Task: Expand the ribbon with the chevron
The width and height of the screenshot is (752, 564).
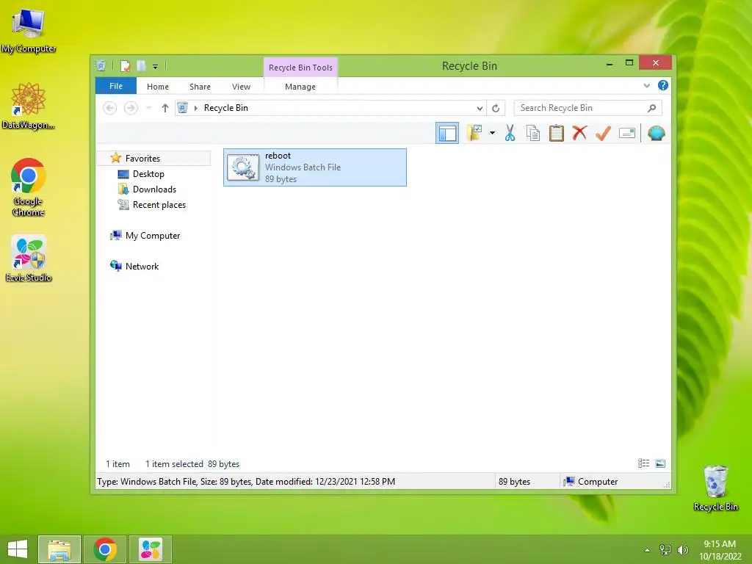Action: 646,85
